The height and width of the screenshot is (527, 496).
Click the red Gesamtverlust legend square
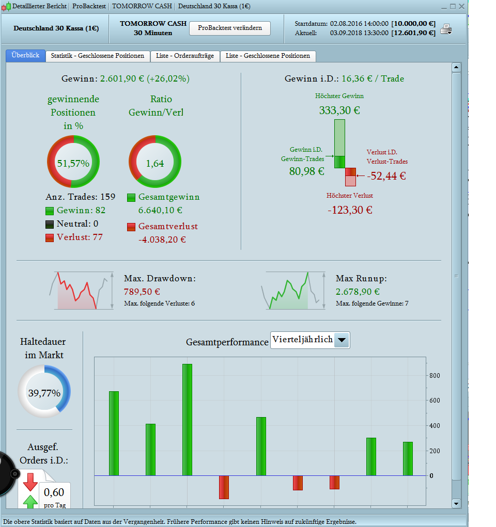tap(131, 227)
